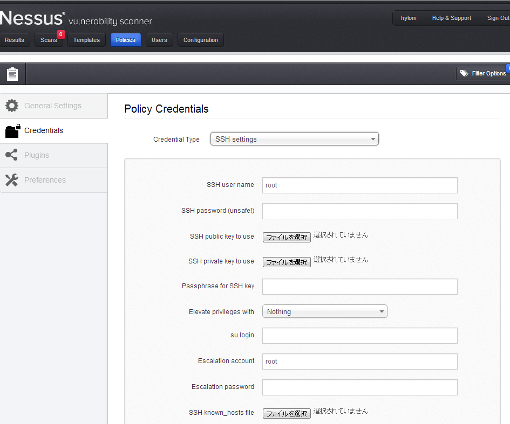Click the clipboard policy icon
Viewport: 510px width, 424px height.
(x=12, y=74)
